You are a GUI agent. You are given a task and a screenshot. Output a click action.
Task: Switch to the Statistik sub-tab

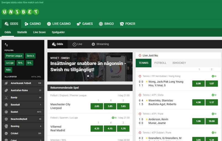click(22, 32)
